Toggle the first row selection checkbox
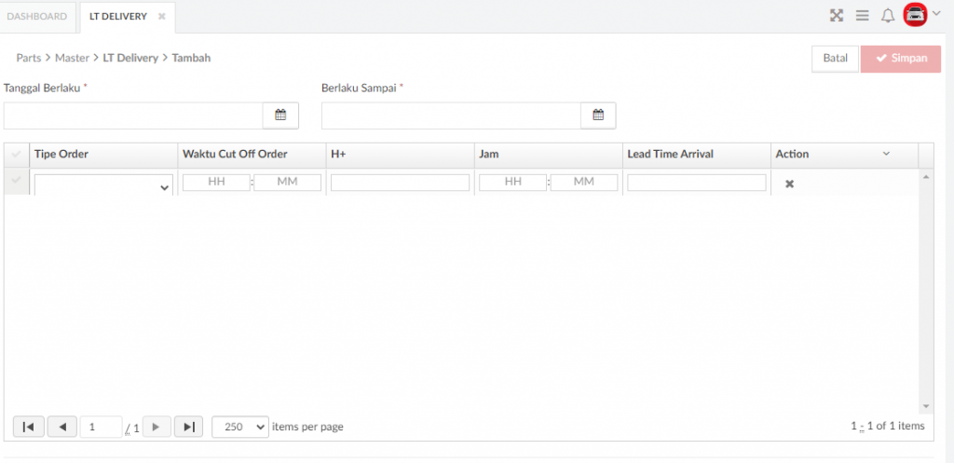 tap(17, 182)
